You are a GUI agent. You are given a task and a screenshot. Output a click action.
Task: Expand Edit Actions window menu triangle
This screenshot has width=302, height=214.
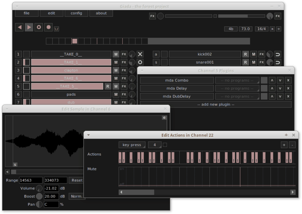(x=88, y=135)
